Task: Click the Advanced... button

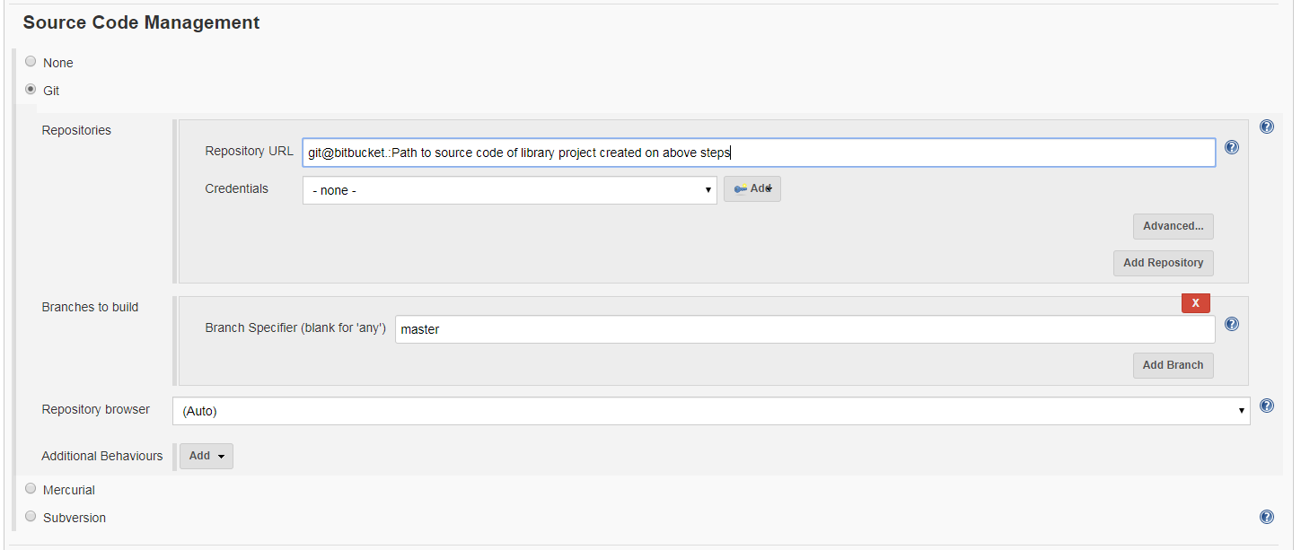Action: (x=1173, y=226)
